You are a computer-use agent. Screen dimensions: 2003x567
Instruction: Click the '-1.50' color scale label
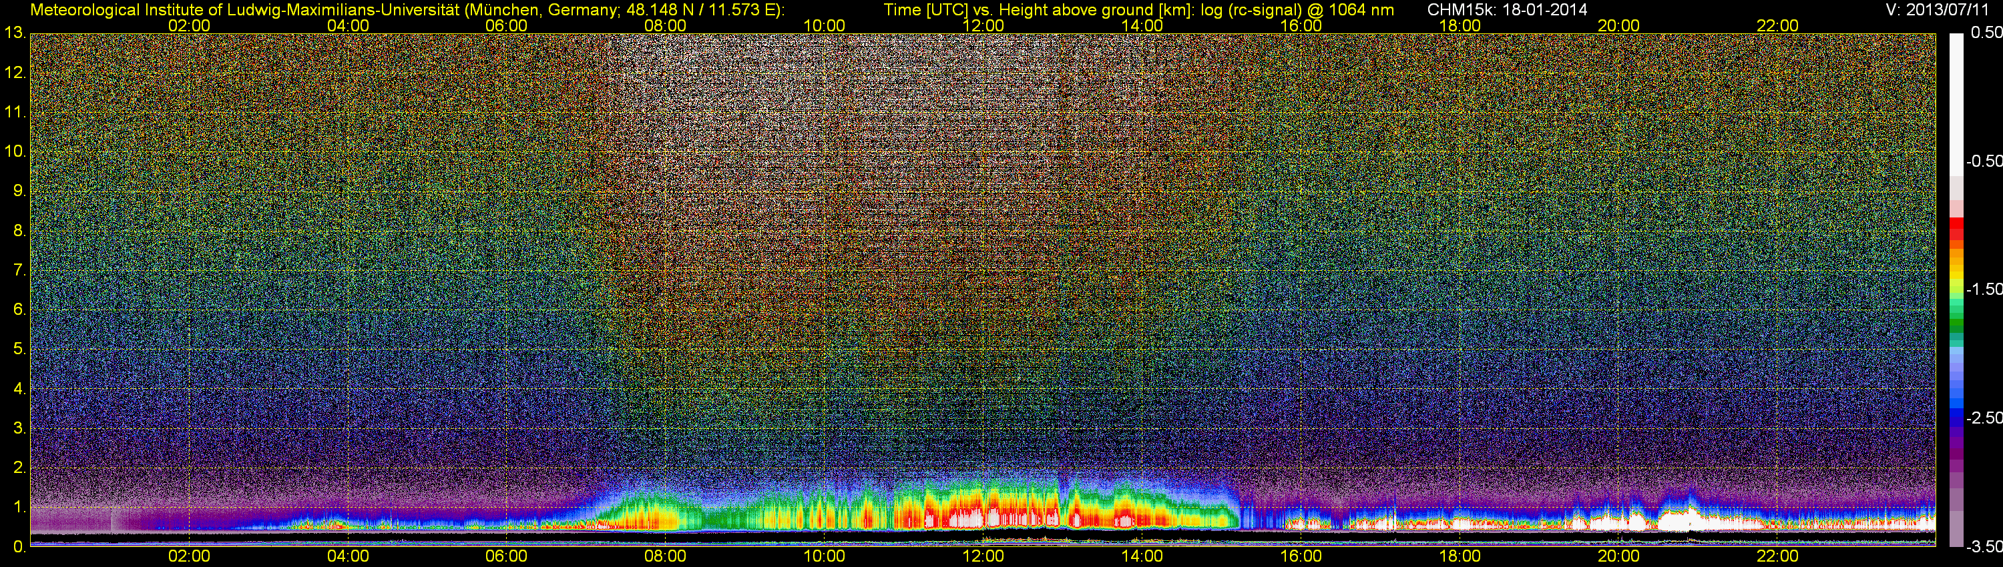click(x=1984, y=289)
